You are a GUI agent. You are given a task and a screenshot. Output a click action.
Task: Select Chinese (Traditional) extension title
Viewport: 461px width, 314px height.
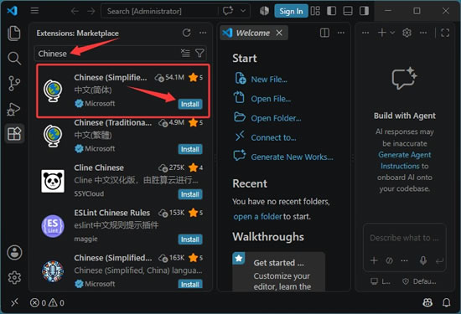[x=113, y=122]
